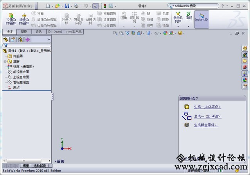
Task: Expand the SolidWorks menu arrow beside logo
Action: click(x=36, y=6)
